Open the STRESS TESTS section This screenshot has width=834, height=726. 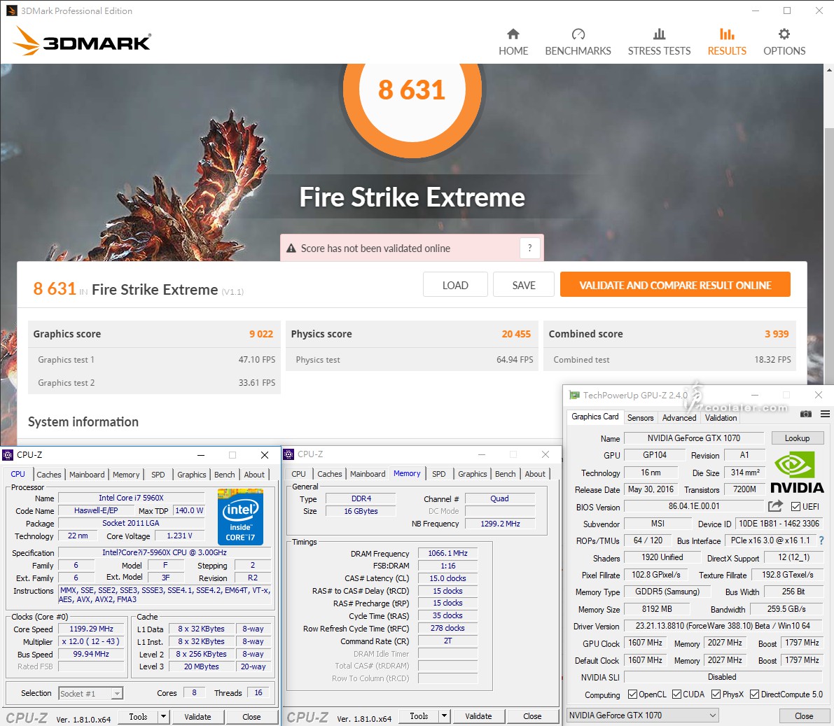pyautogui.click(x=659, y=42)
